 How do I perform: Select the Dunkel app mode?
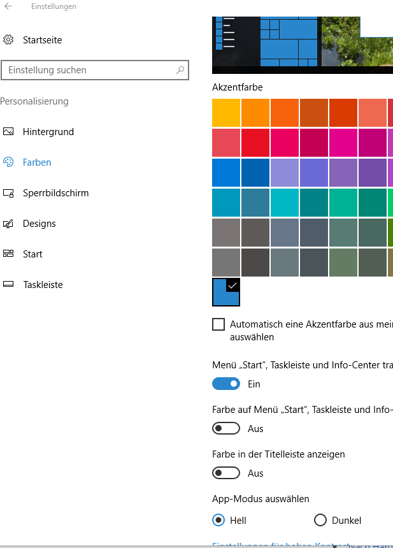(x=320, y=520)
